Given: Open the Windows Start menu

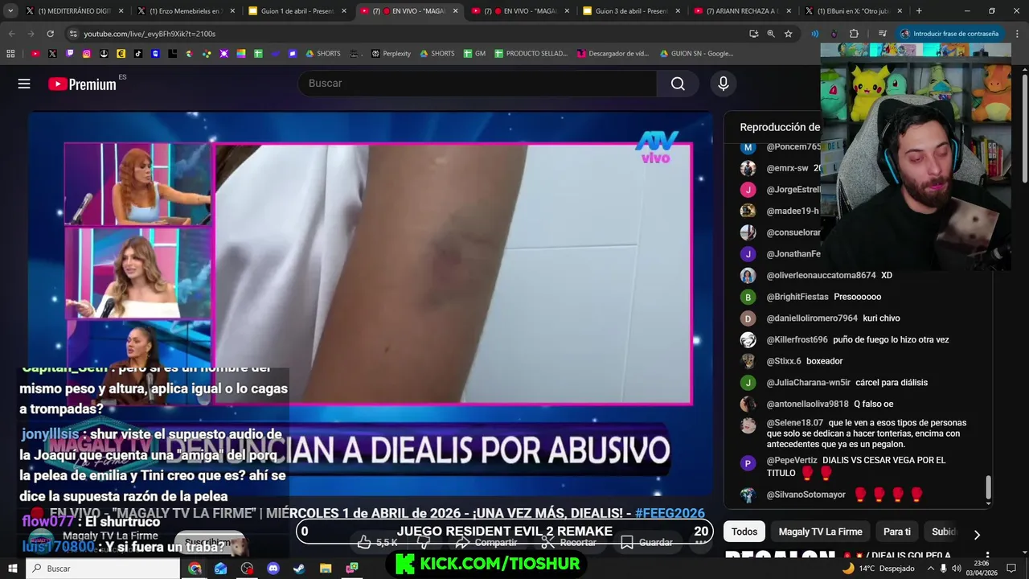Looking at the screenshot, I should [12, 569].
